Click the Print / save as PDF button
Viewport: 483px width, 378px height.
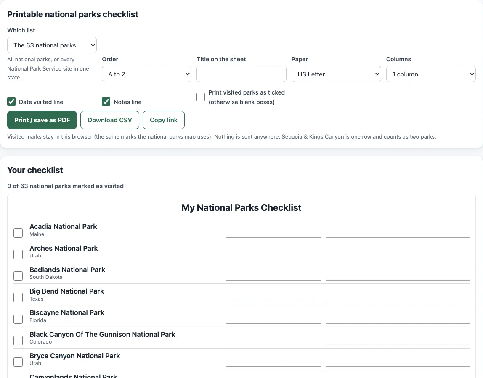point(42,120)
